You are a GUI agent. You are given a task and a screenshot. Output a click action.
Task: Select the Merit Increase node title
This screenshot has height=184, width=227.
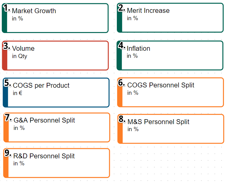click(148, 11)
